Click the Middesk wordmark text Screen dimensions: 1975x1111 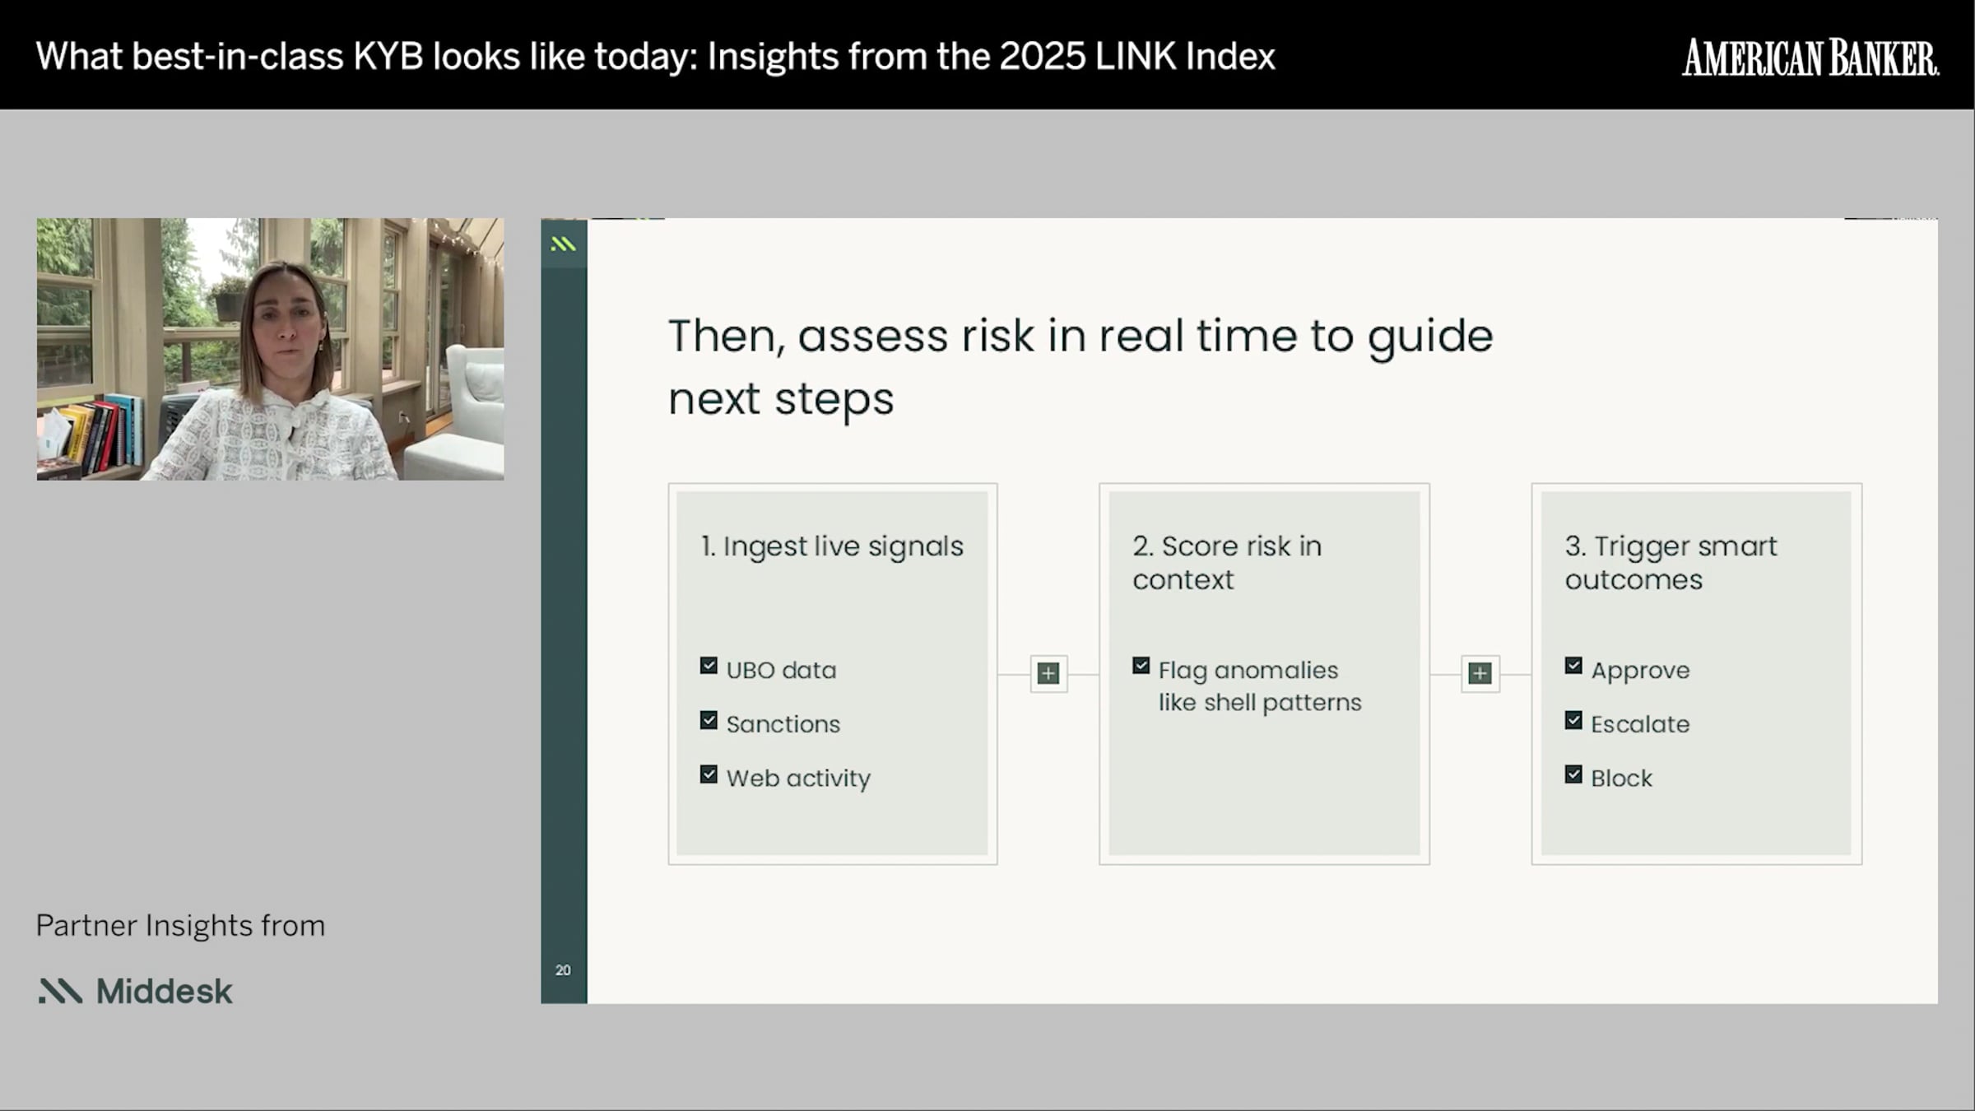click(164, 991)
